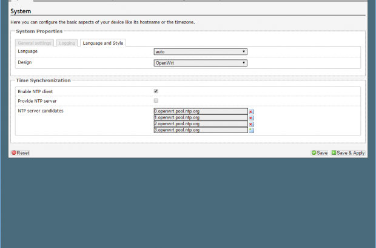Click the NTP server candidates label
Viewport: 376px width, 248px height.
(41, 111)
